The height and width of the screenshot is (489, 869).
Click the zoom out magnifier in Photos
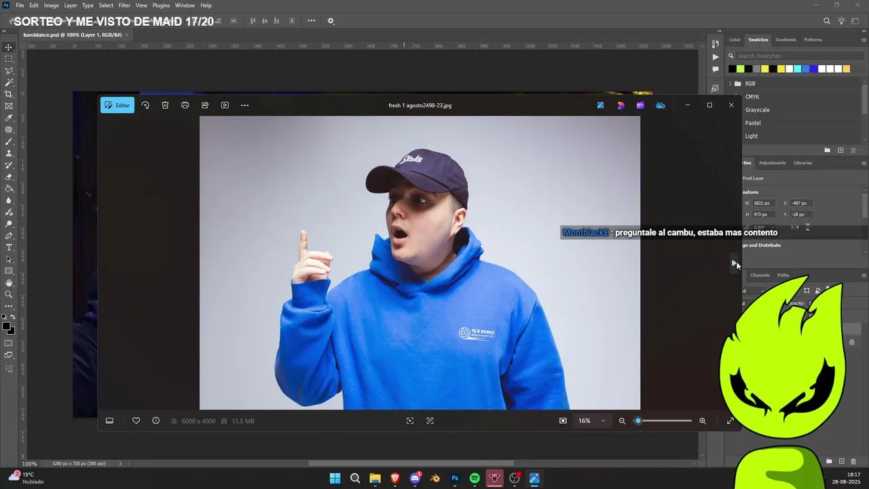tap(622, 421)
